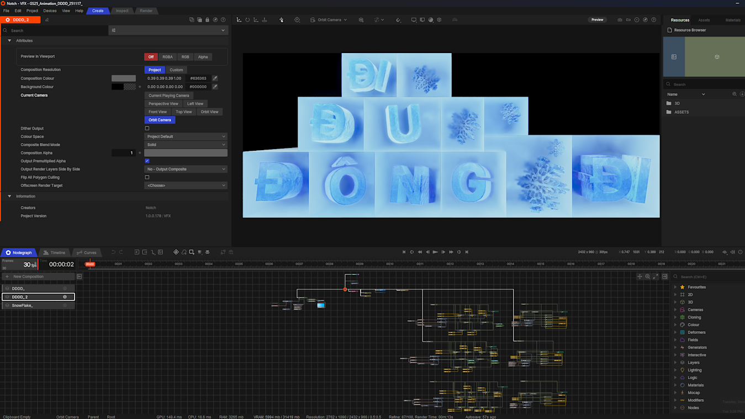Click the Preview button above the viewport
Image resolution: width=745 pixels, height=419 pixels.
pos(598,20)
